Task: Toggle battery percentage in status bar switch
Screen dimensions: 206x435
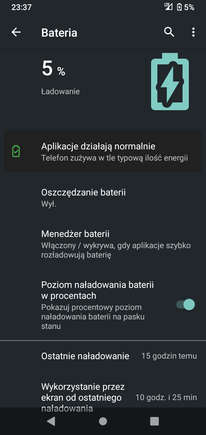Action: 185,304
